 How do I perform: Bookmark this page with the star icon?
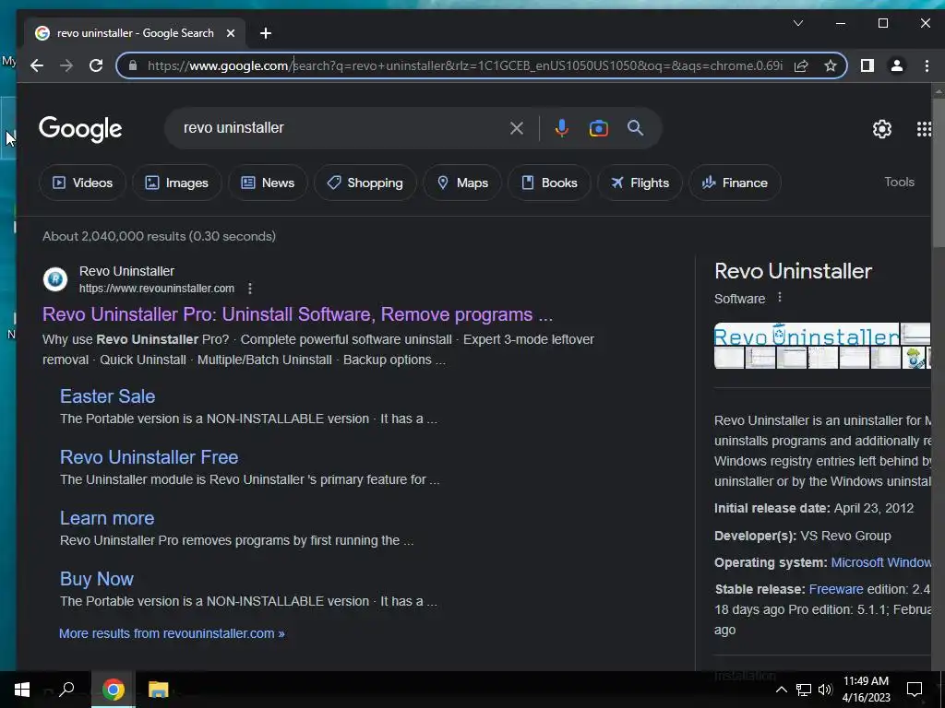pyautogui.click(x=831, y=65)
